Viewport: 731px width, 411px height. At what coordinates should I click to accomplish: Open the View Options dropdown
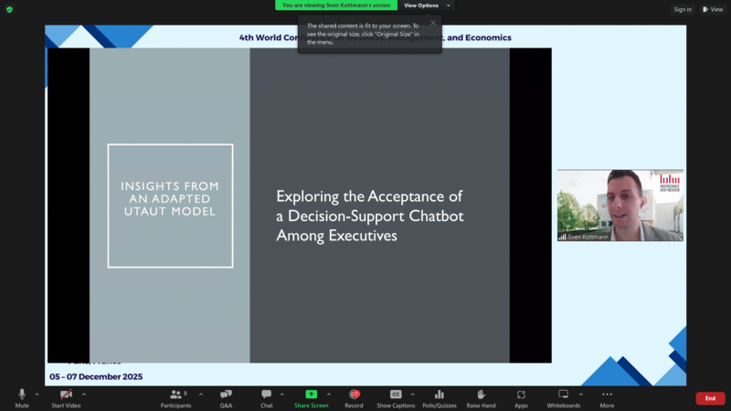(426, 5)
